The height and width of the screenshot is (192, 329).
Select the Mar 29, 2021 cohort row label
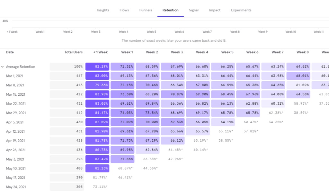point(16,113)
